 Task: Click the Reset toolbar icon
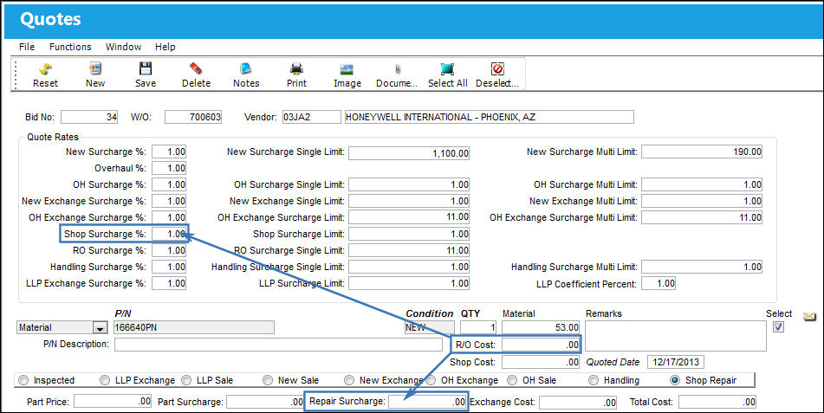[45, 69]
